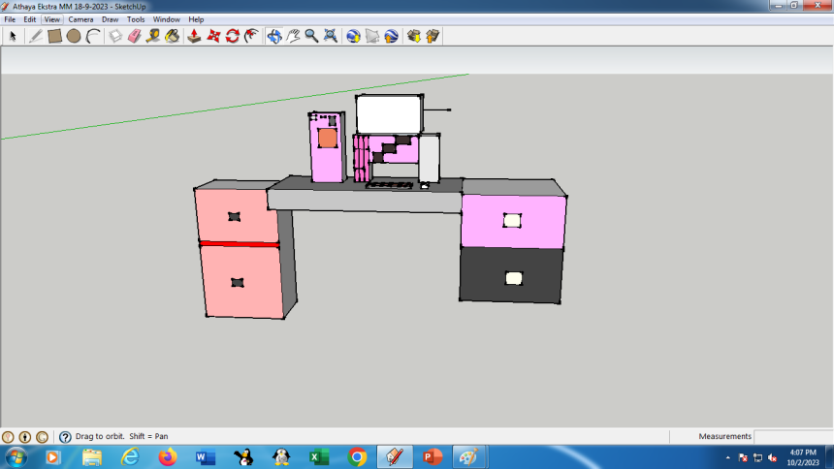This screenshot has height=469, width=834.
Task: Activate the Orbit tool
Action: tap(274, 36)
